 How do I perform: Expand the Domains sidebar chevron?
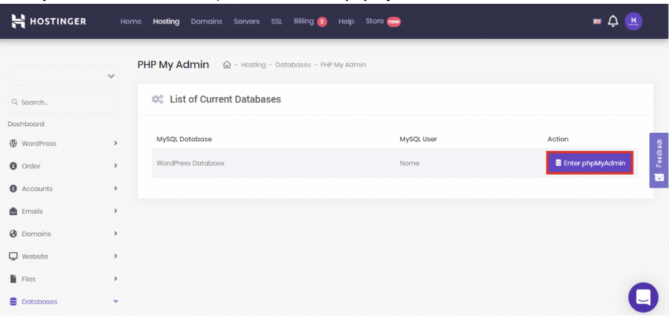tap(115, 233)
